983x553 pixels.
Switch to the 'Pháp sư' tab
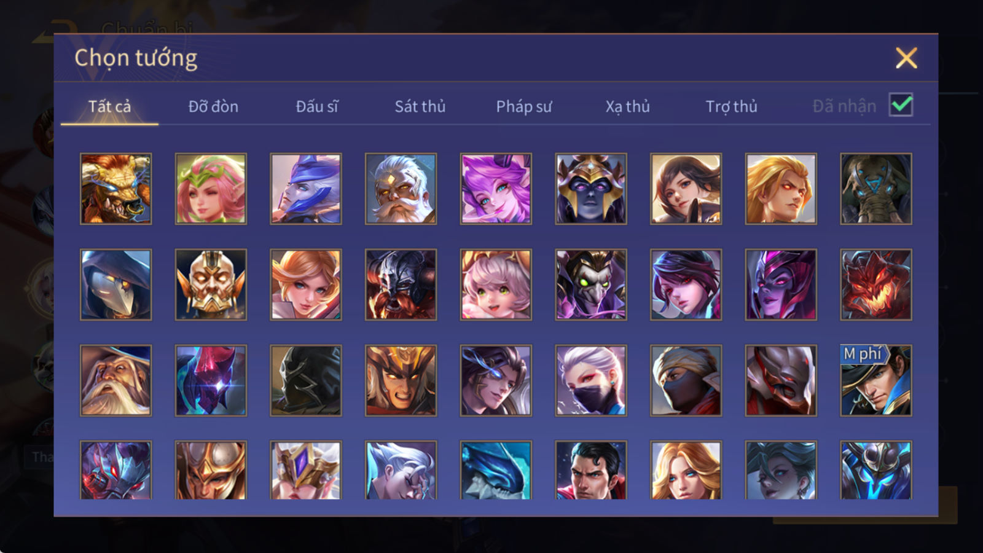pos(524,106)
